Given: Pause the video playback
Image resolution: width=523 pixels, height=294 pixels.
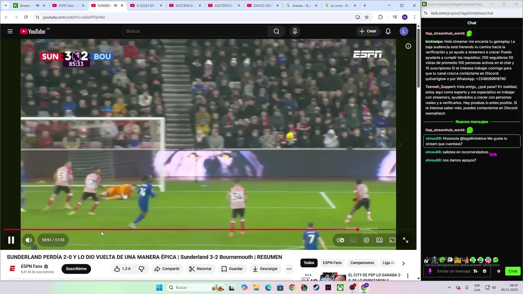Looking at the screenshot, I should tap(11, 240).
